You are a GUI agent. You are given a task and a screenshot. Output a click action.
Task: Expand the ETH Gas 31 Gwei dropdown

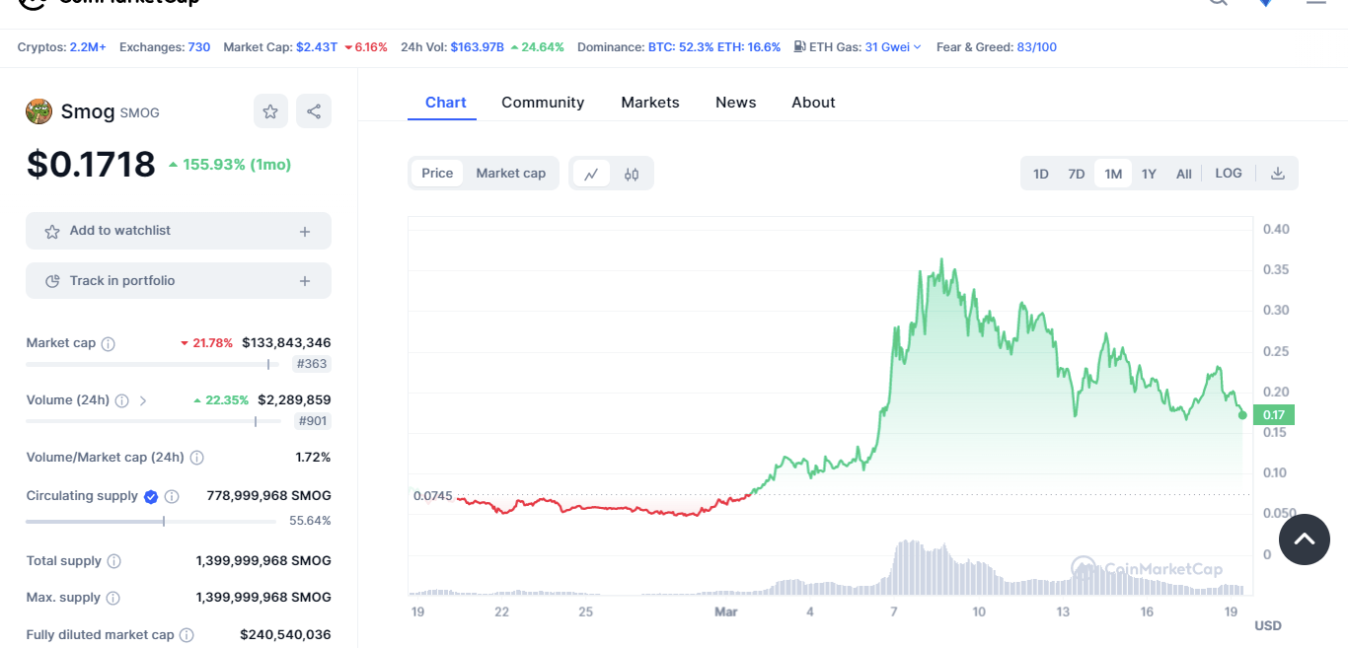[893, 47]
